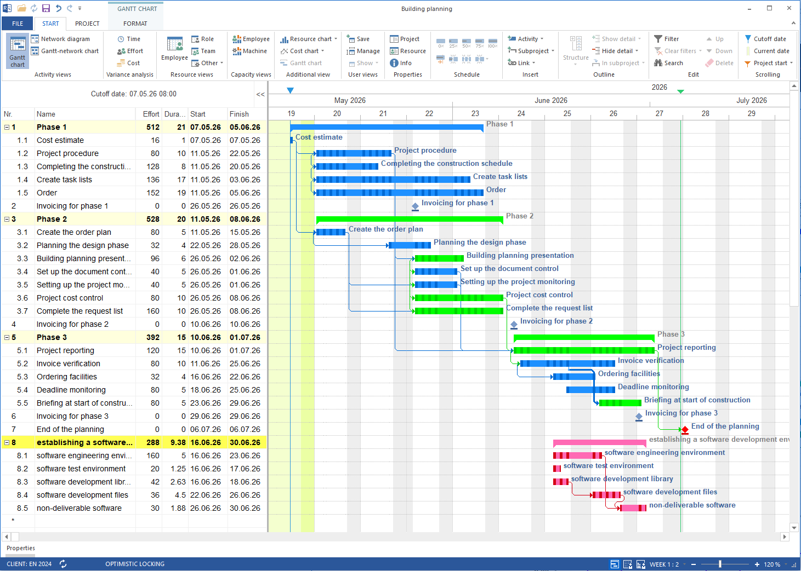Viewport: 801px width, 571px height.
Task: Click the refresh icon in status bar
Action: click(63, 564)
